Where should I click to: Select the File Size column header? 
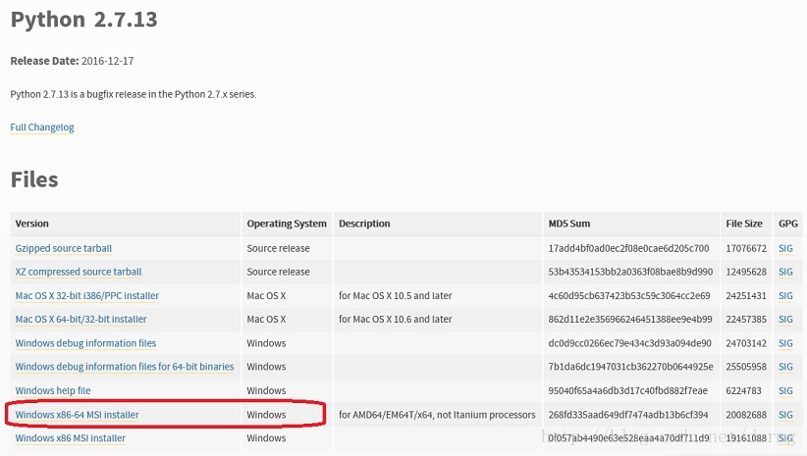[x=744, y=224]
